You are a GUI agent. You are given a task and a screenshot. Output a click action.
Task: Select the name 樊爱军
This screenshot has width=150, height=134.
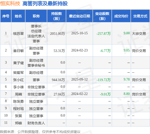pyautogui.click(x=18, y=72)
